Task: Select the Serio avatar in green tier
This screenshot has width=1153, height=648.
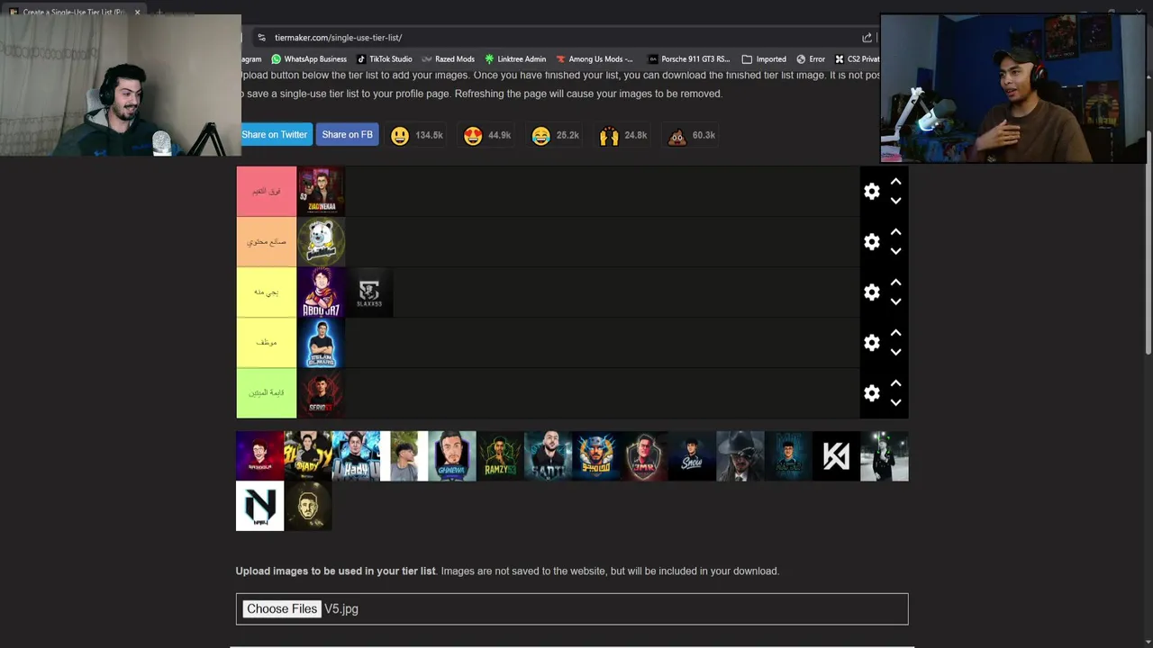Action: point(321,392)
